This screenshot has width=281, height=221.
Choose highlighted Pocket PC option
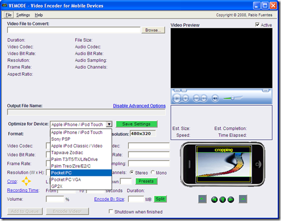81,173
